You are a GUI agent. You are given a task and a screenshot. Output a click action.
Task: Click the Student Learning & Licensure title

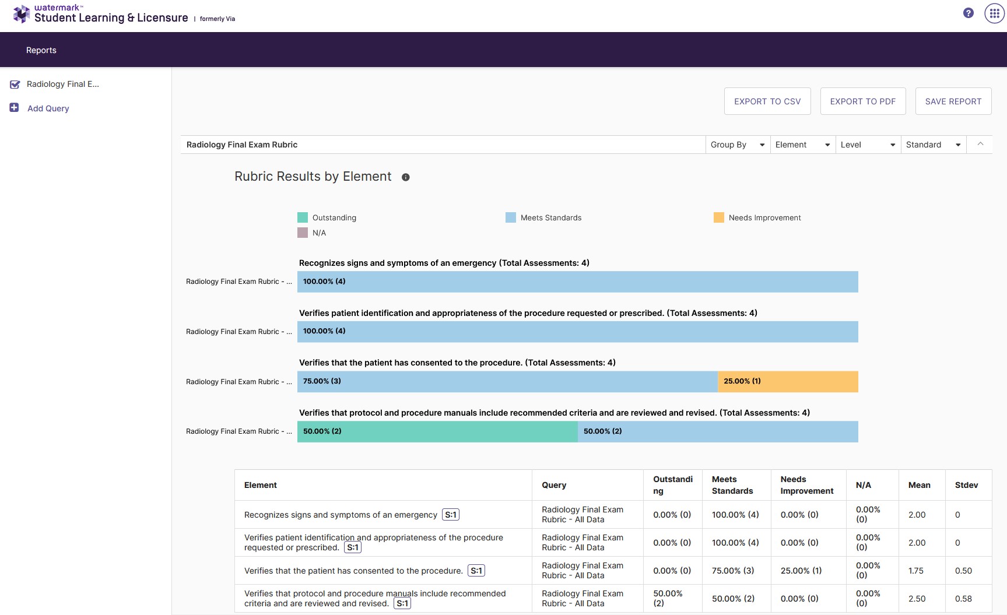tap(111, 17)
